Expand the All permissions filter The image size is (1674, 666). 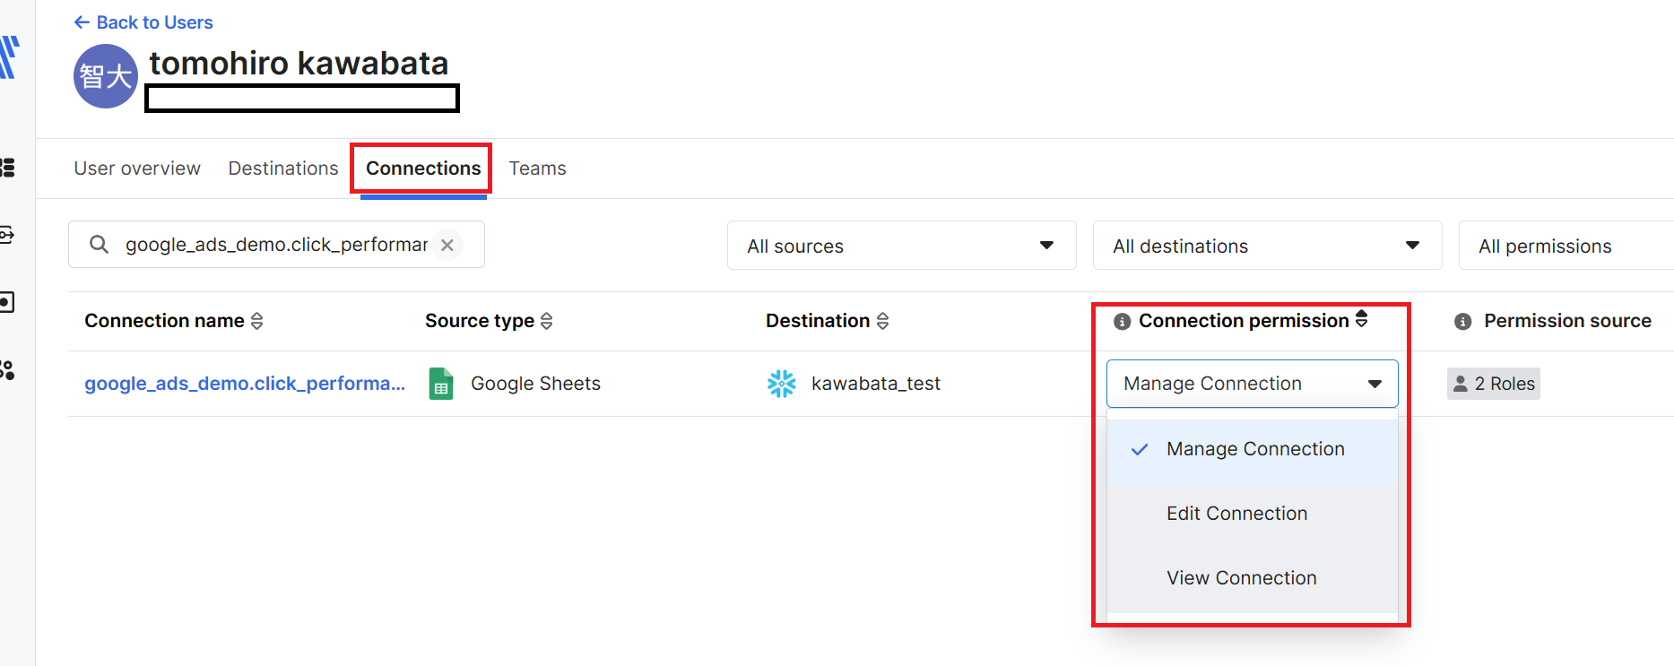coord(1565,246)
